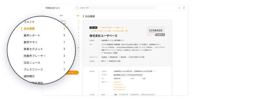This screenshot has width=264, height=100.
Task: Focus the company name search field
Action: [x=115, y=8]
